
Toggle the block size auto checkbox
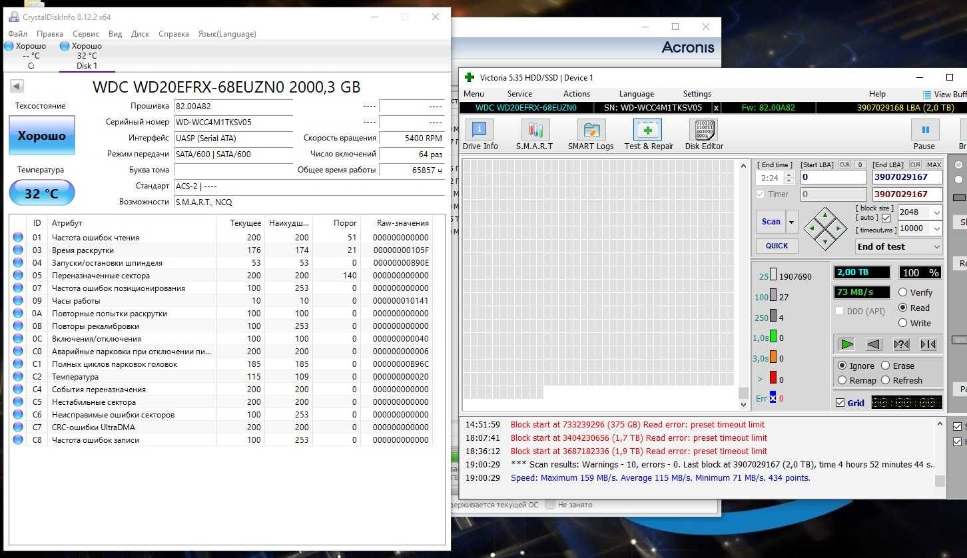[886, 218]
